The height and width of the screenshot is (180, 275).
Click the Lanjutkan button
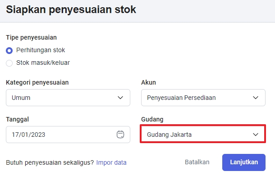point(244,162)
